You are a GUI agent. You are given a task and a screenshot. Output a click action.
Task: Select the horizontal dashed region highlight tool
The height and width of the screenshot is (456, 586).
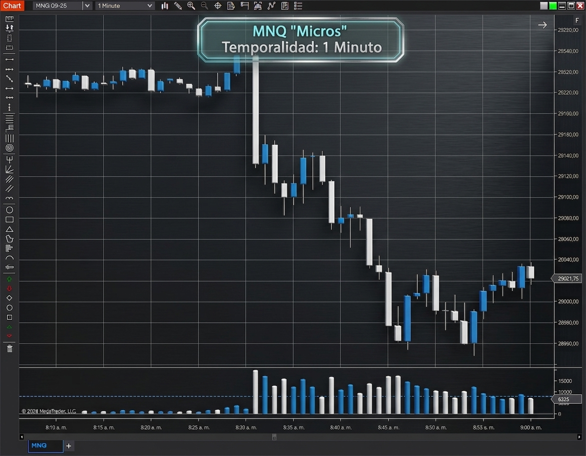10,48
